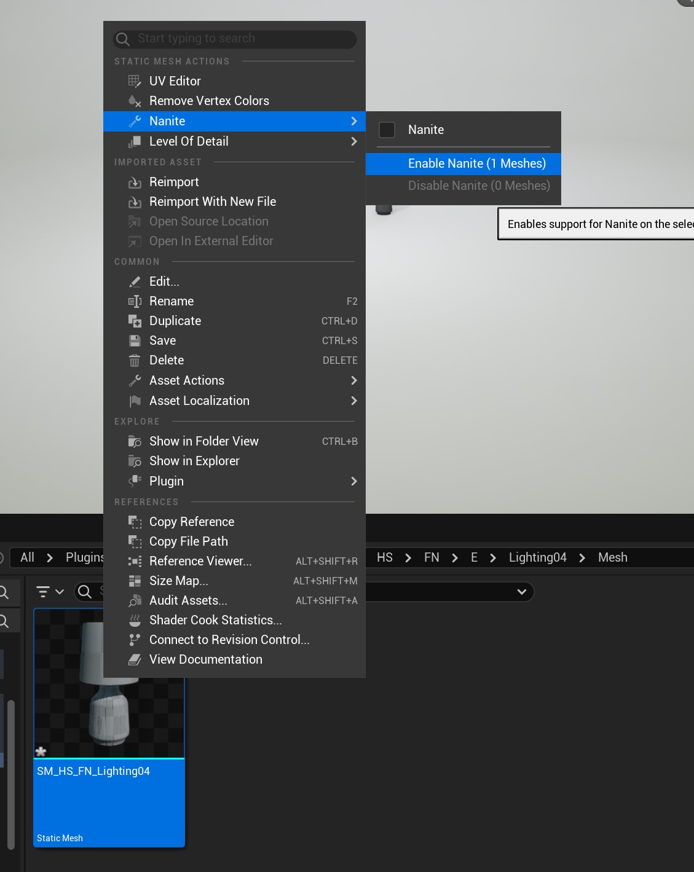Click the Copy Reference icon
This screenshot has width=694, height=872.
(x=135, y=522)
